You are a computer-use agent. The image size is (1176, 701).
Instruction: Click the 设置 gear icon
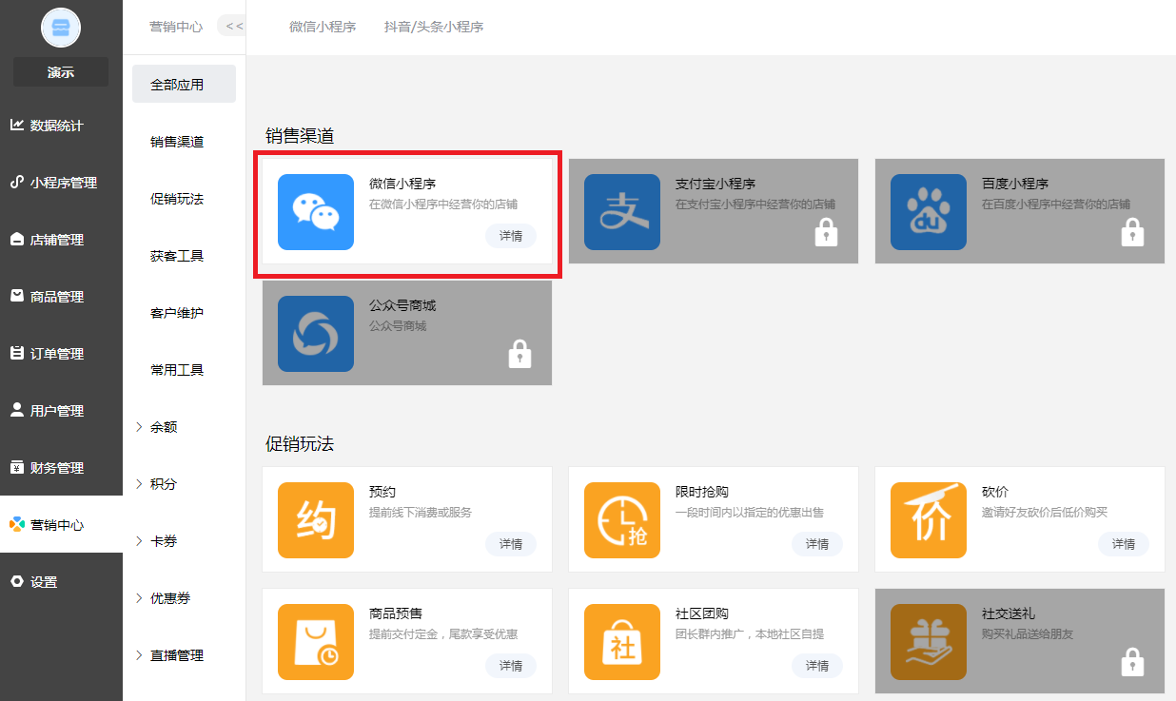(17, 581)
